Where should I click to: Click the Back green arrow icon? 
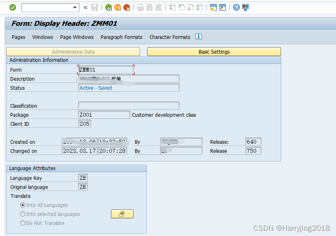pos(109,7)
